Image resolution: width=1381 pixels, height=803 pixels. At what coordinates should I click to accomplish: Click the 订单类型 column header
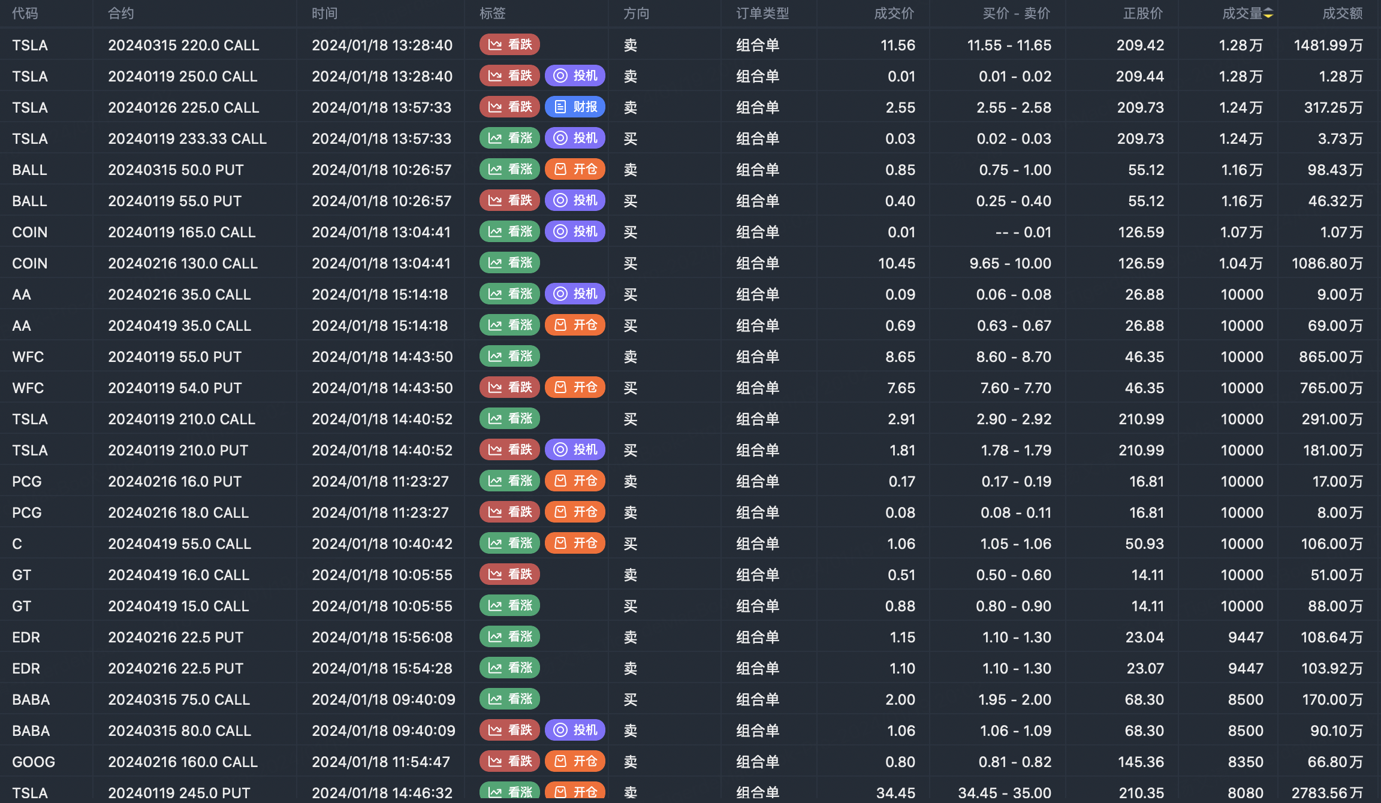[762, 13]
